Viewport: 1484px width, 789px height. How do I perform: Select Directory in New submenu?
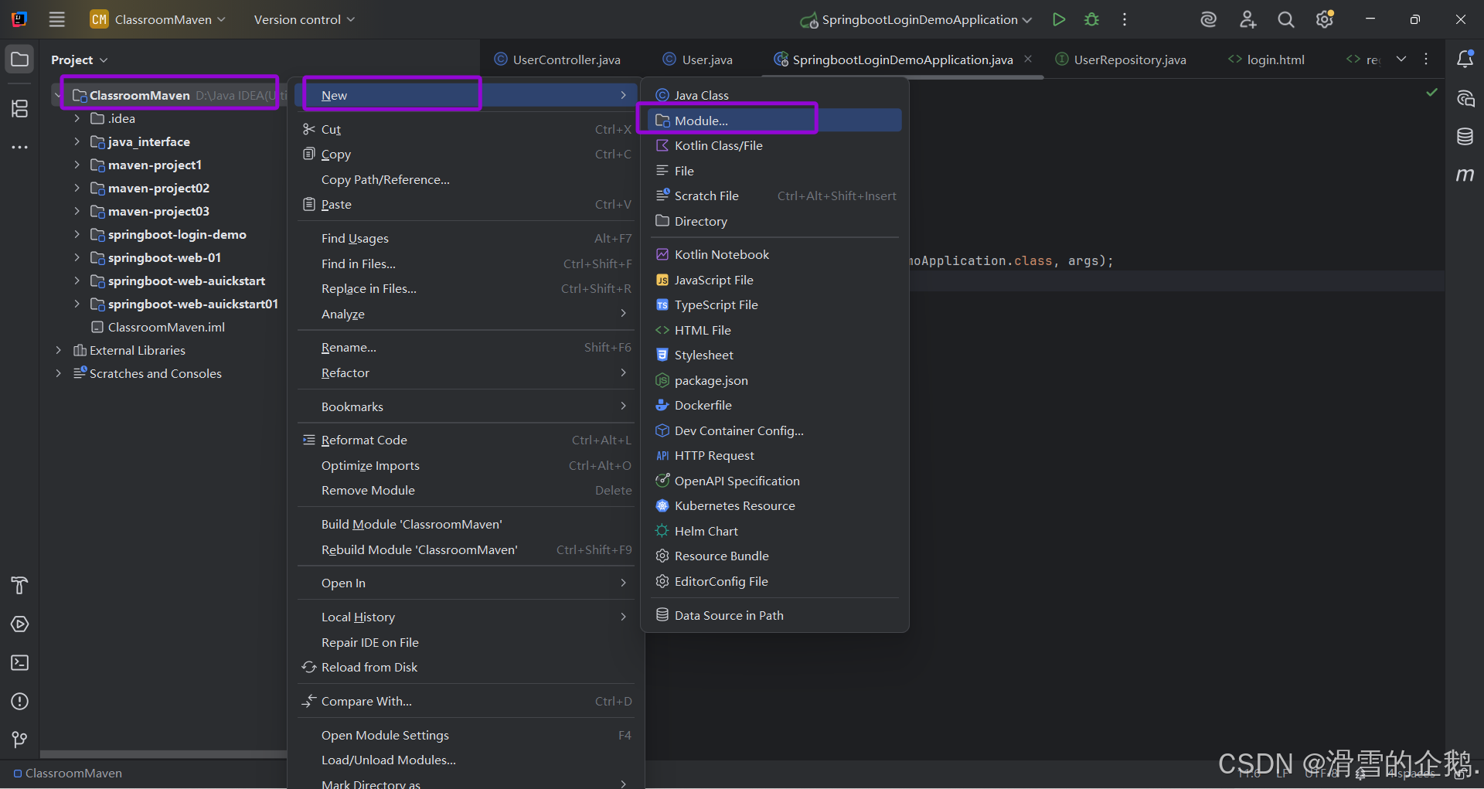(774, 221)
